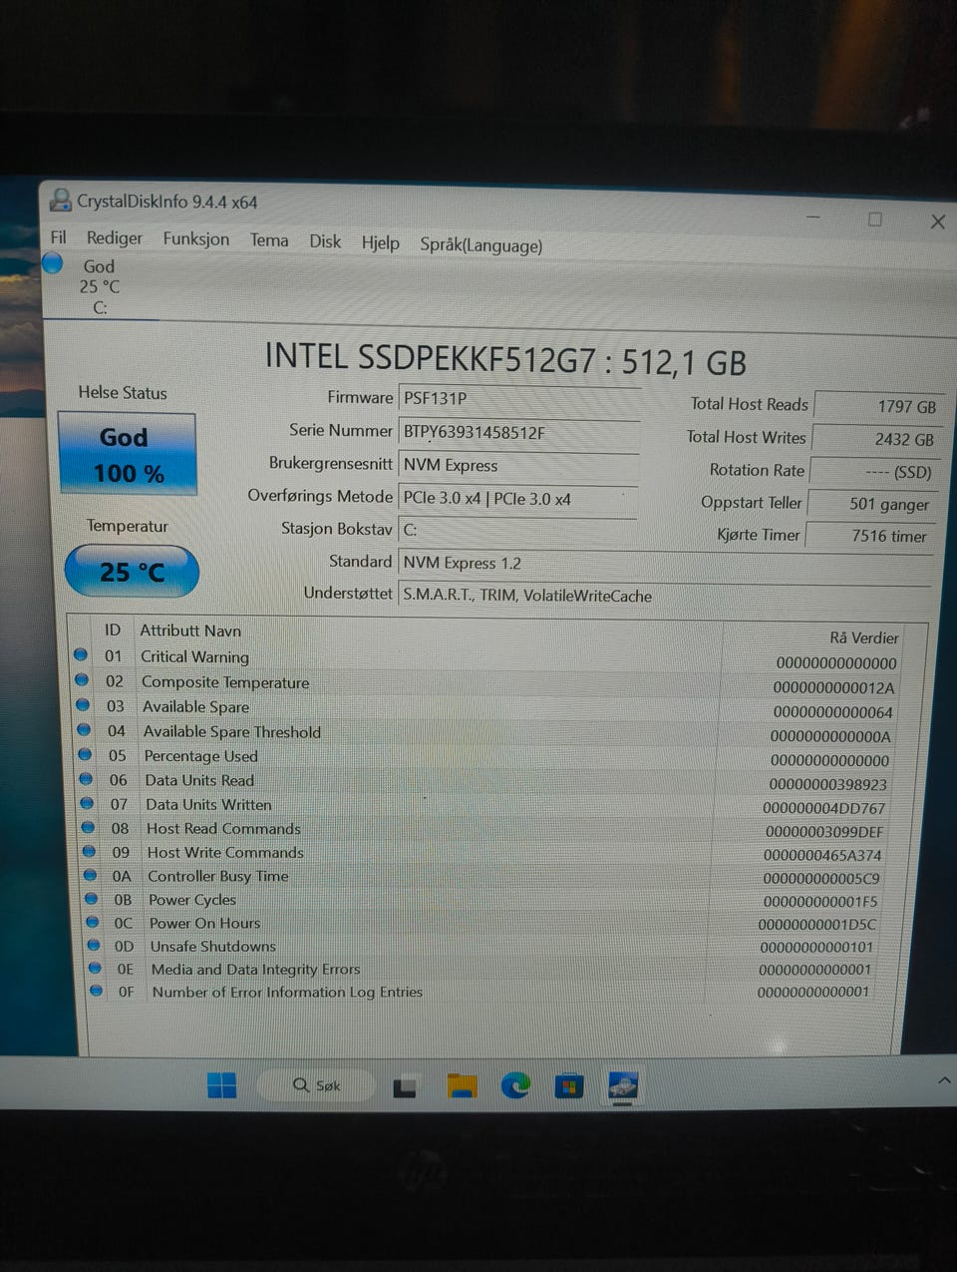Image resolution: width=957 pixels, height=1272 pixels.
Task: Click status dot for Data Units Read
Action: [x=86, y=778]
